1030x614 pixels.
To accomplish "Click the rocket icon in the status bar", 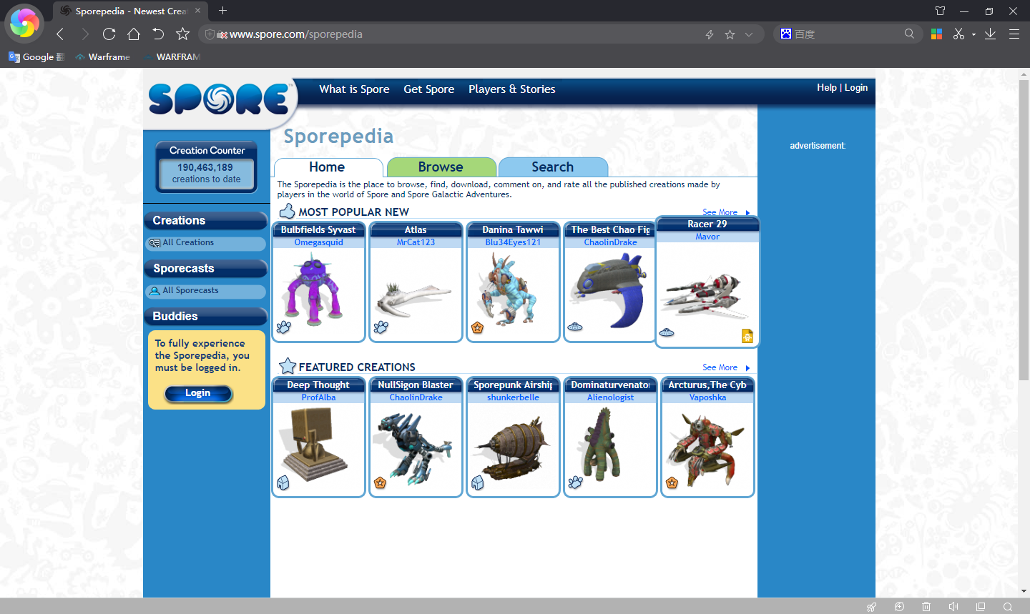I will pos(871,607).
